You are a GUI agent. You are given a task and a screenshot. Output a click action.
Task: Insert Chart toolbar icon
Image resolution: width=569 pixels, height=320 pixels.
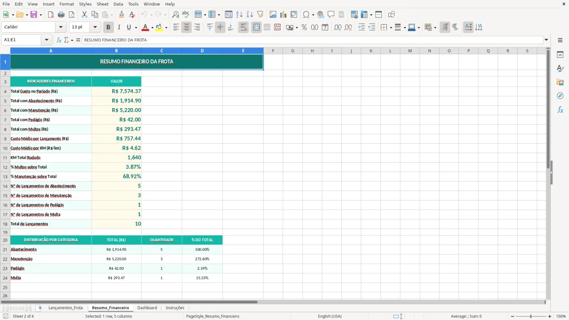tap(284, 15)
